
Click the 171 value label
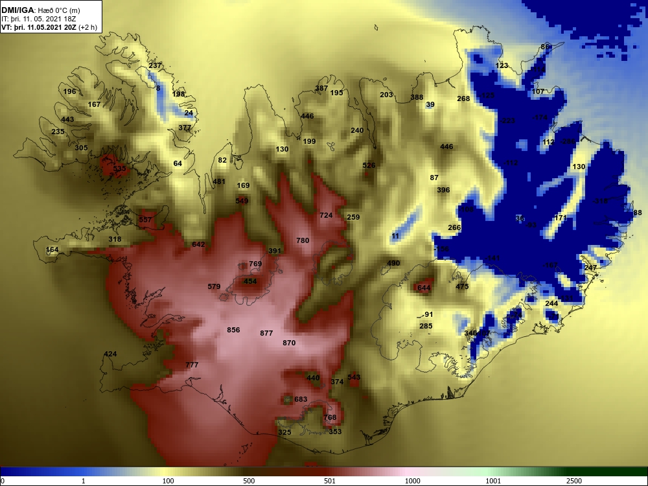coord(561,218)
